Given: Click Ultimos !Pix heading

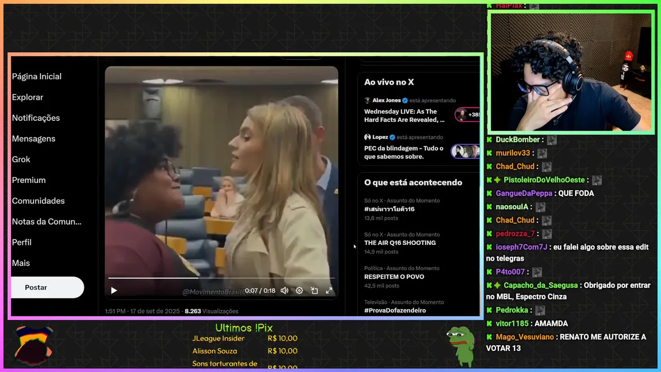Looking at the screenshot, I should coord(244,328).
